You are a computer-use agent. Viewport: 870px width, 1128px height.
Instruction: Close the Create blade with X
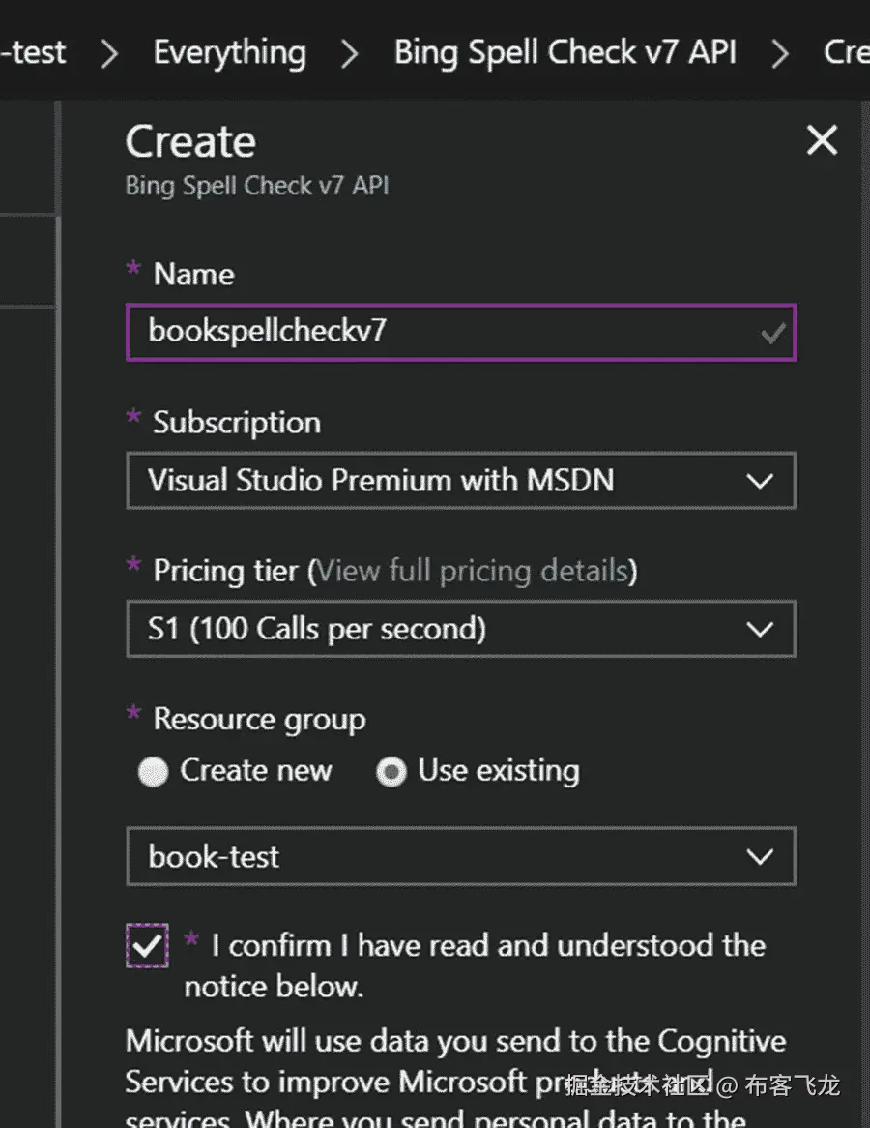click(822, 141)
